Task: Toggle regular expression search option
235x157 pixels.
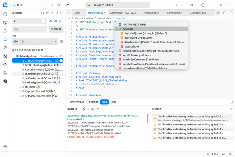Action: click(60, 21)
